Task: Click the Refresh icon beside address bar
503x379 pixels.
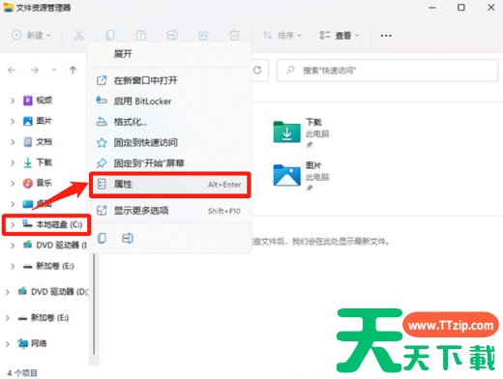Action: (x=257, y=70)
